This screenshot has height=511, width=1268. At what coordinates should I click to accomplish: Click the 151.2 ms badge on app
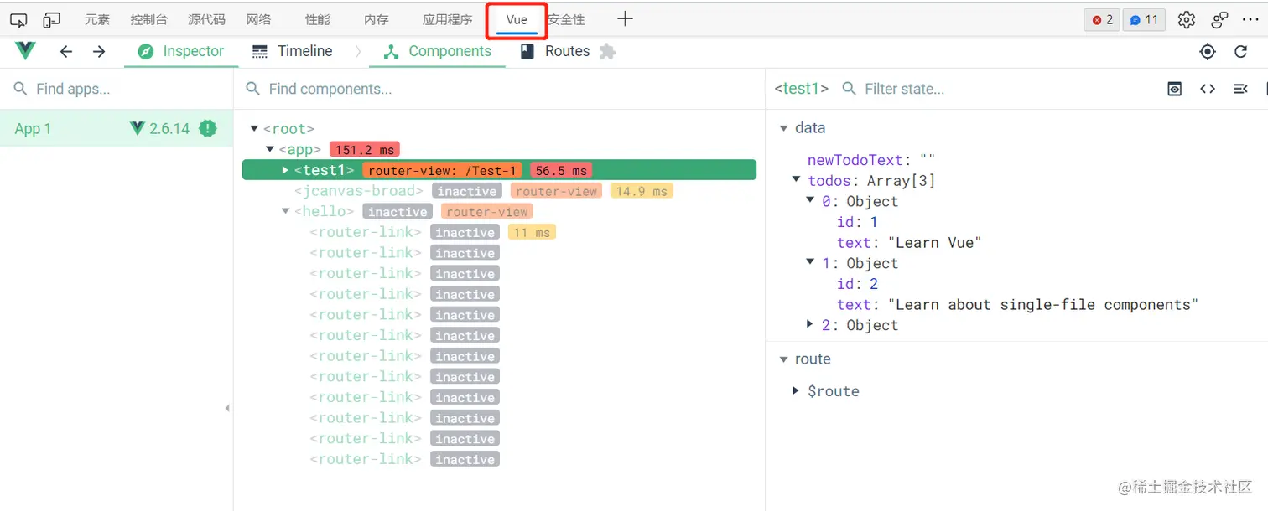tap(364, 150)
